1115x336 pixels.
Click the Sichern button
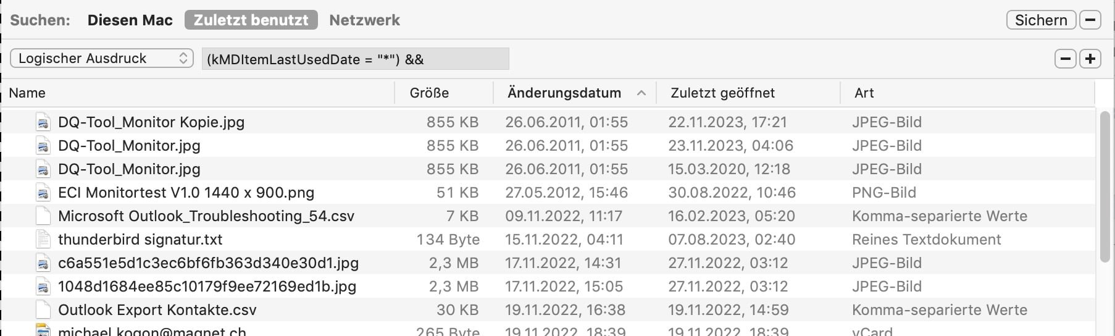pos(1041,20)
